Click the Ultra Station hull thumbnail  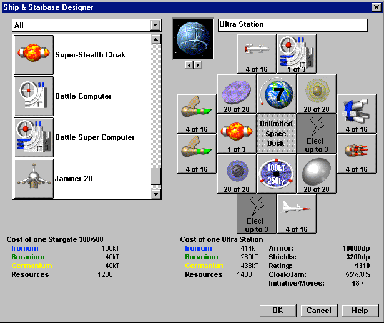click(193, 39)
